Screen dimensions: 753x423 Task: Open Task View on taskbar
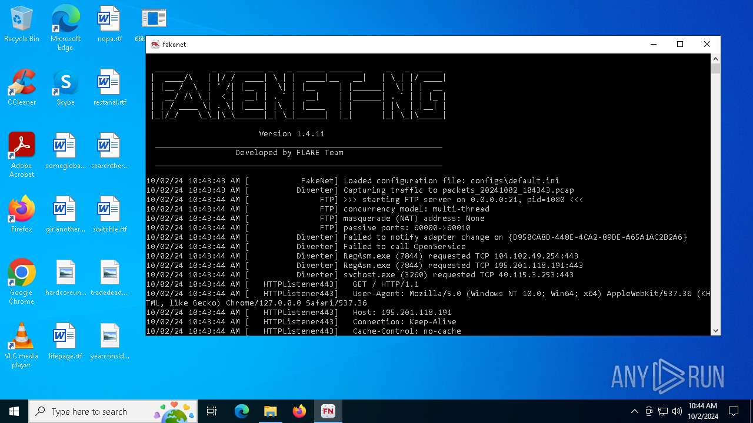pyautogui.click(x=212, y=411)
